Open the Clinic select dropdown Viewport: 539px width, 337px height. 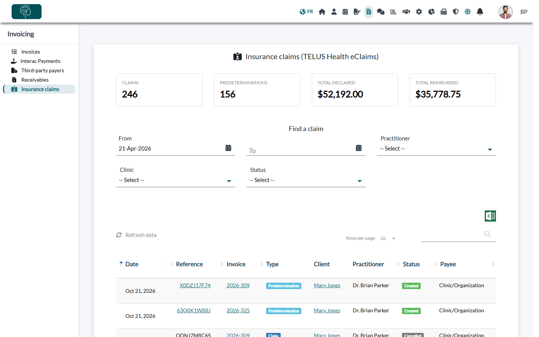click(176, 180)
